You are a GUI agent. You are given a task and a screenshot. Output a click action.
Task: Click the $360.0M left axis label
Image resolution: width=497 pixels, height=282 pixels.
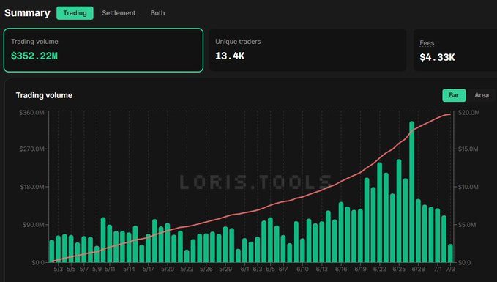click(31, 113)
